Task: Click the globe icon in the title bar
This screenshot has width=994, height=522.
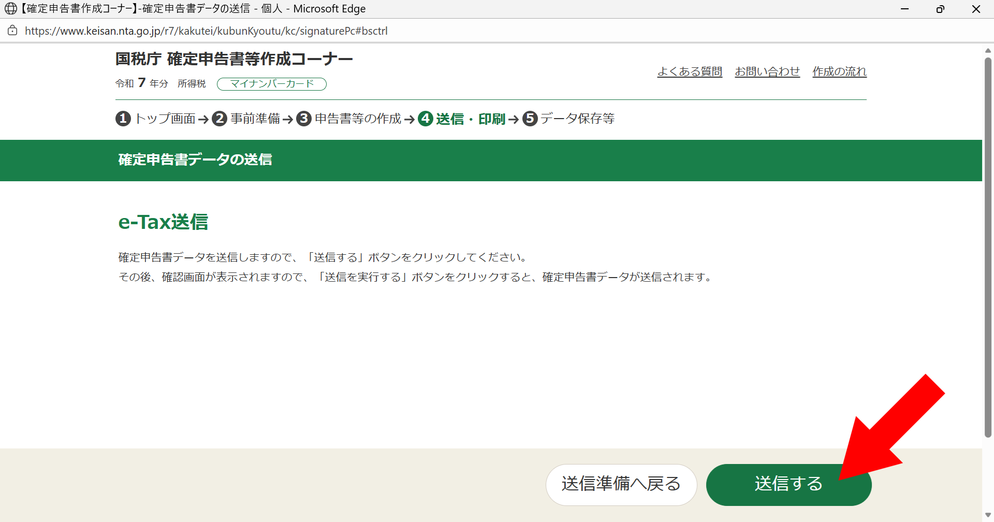Action: pos(10,9)
